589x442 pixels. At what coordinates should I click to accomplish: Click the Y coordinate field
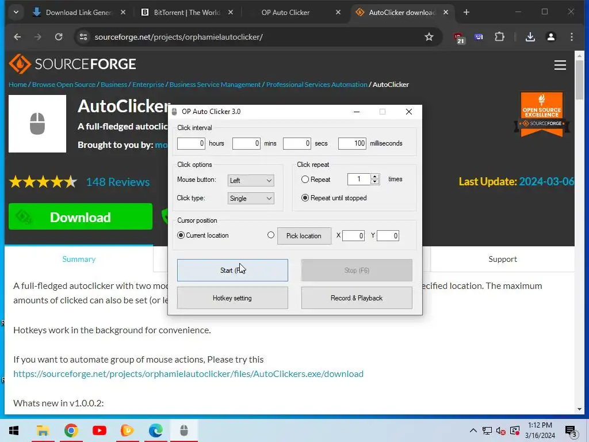pos(388,235)
